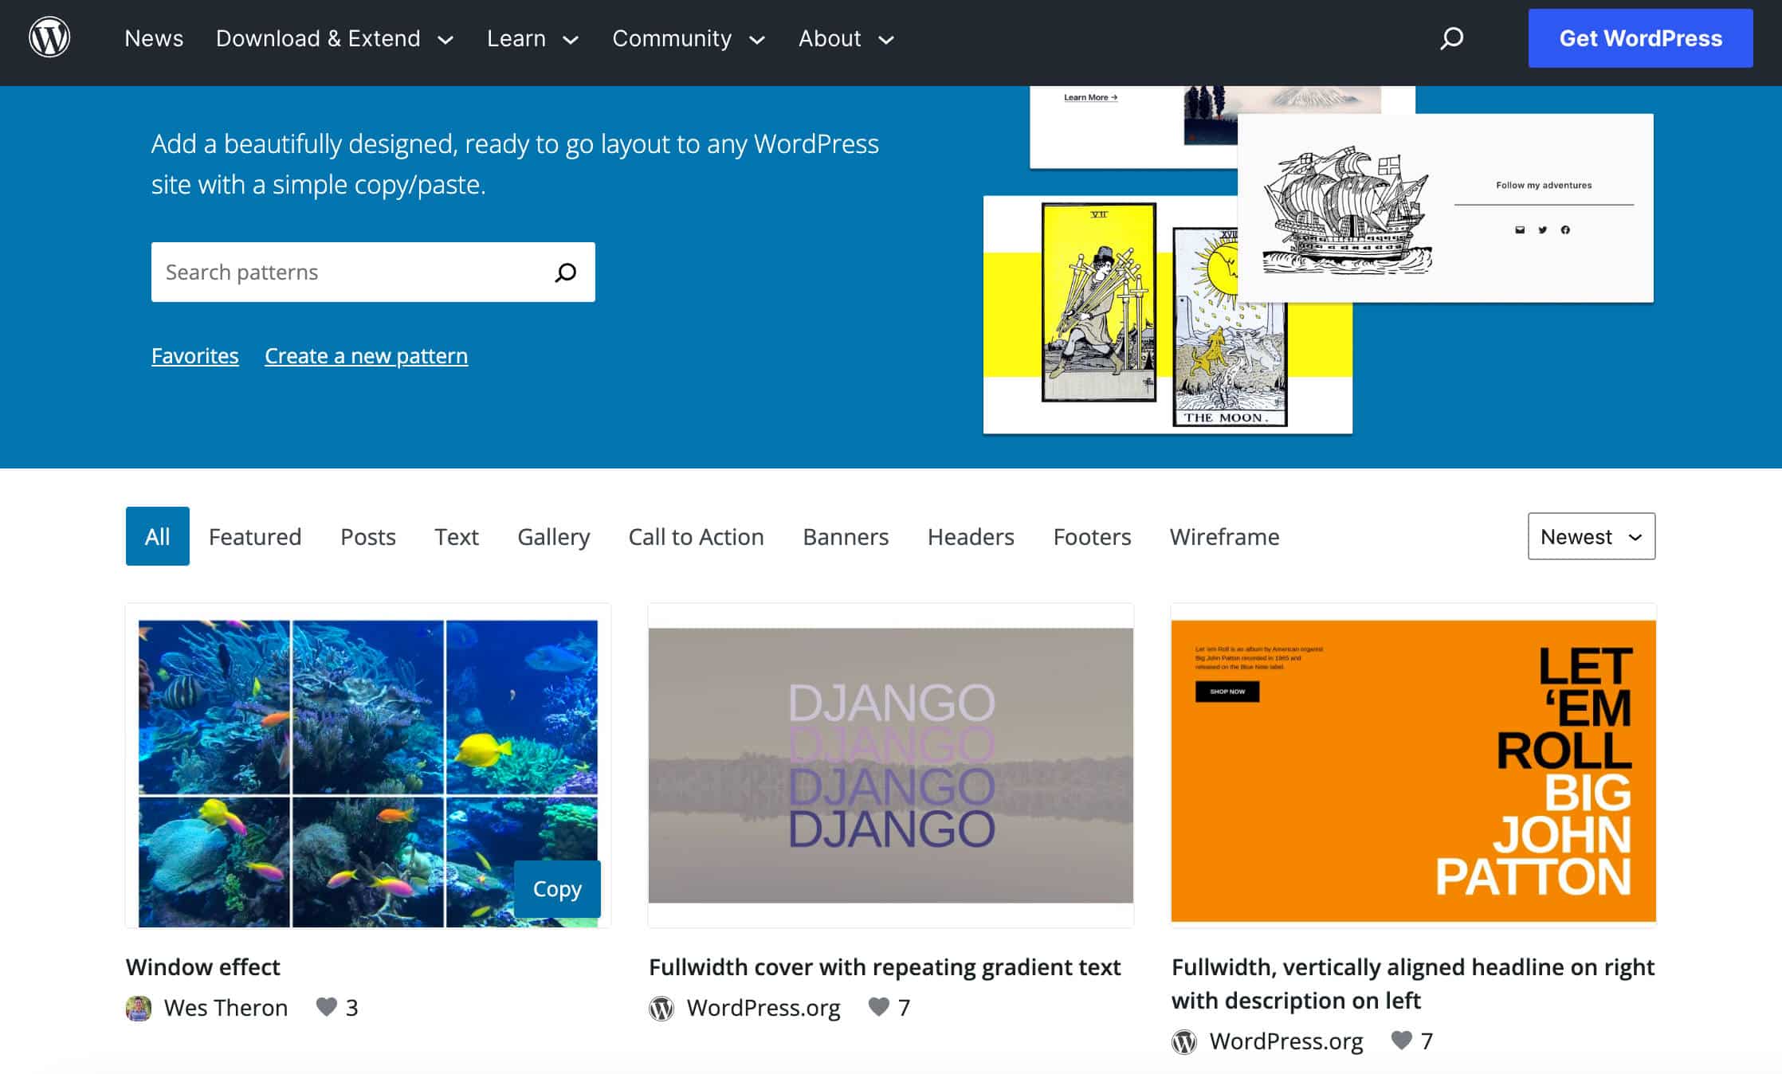Switch to the Featured category
Screen dimensions: 1782x1074
point(255,536)
